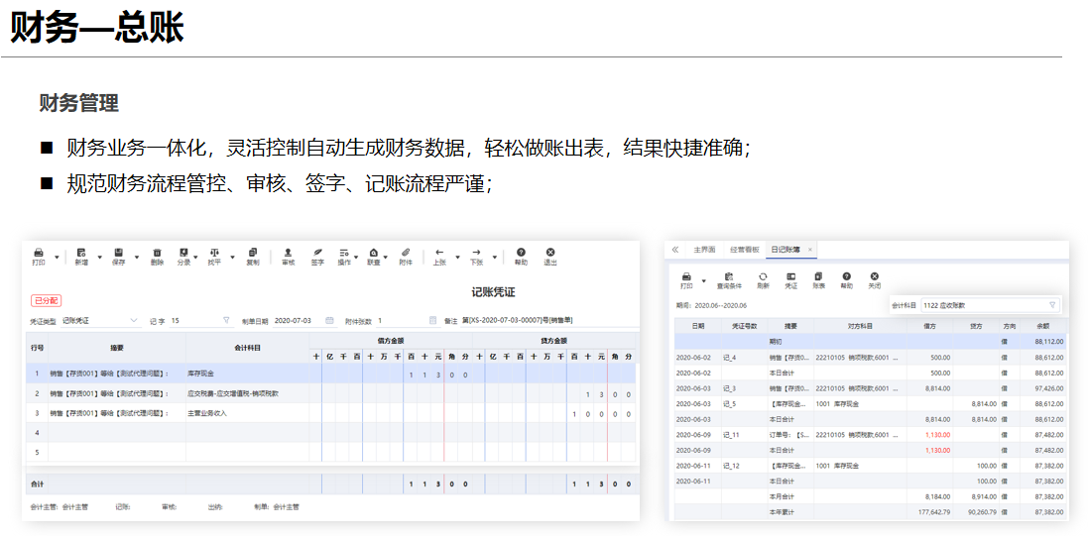Click the 退出 exit icon

pos(550,253)
